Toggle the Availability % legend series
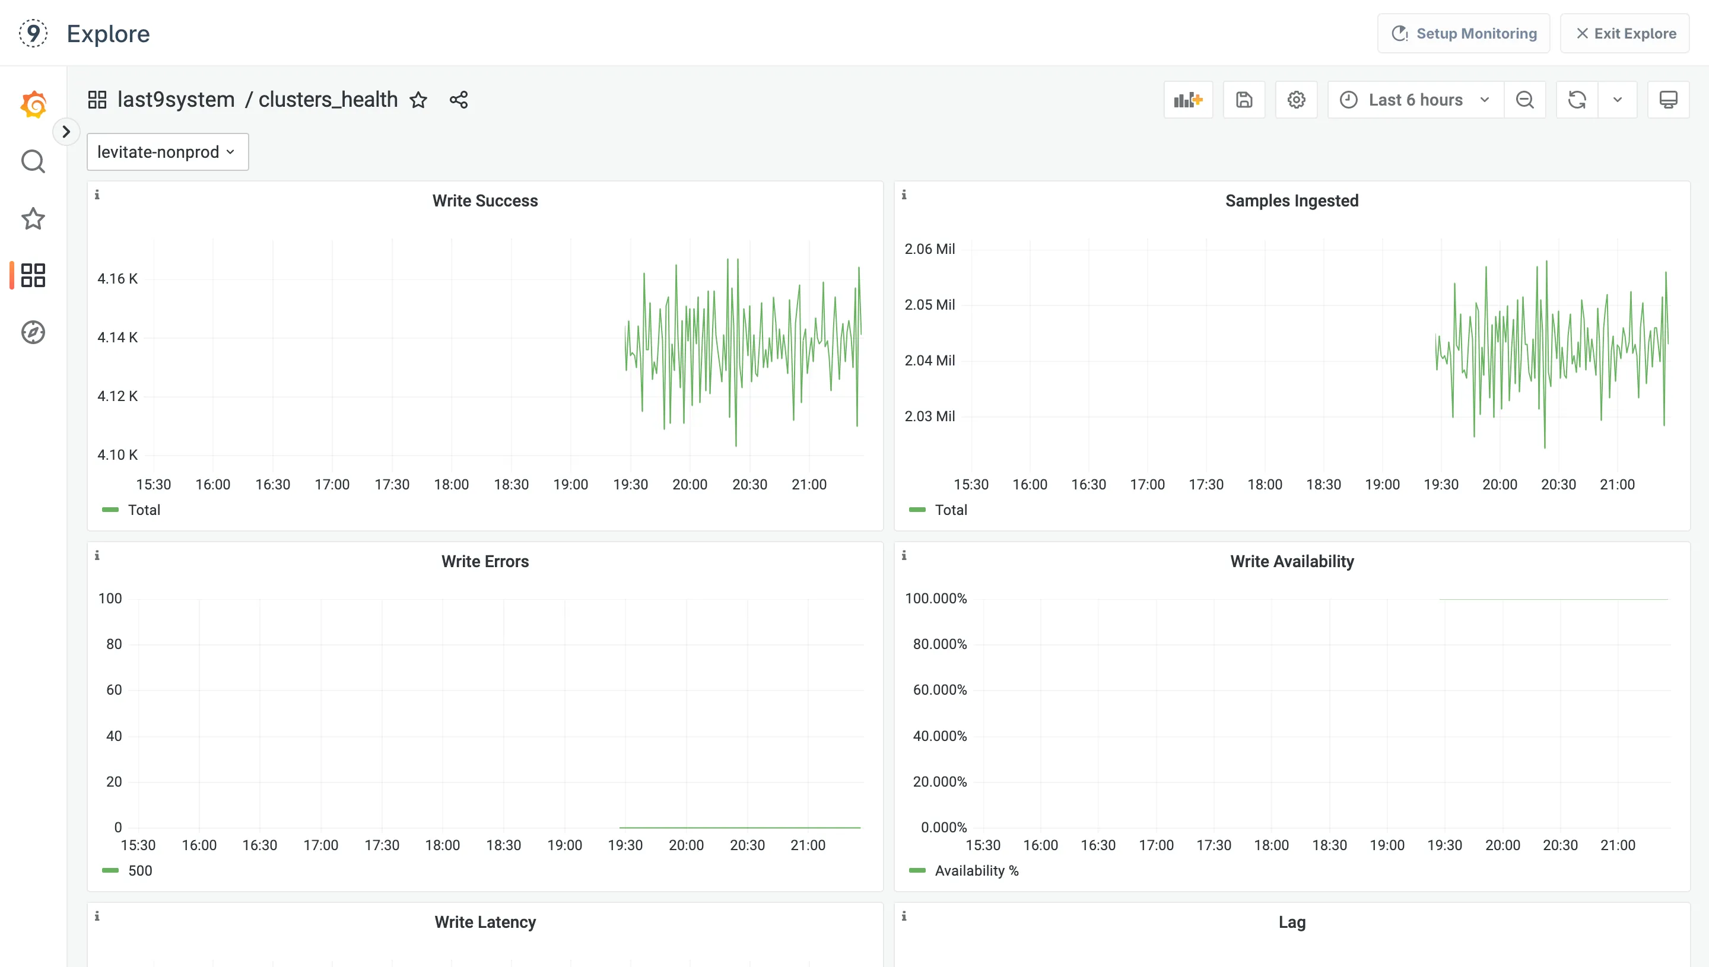Viewport: 1709px width, 967px height. click(976, 870)
